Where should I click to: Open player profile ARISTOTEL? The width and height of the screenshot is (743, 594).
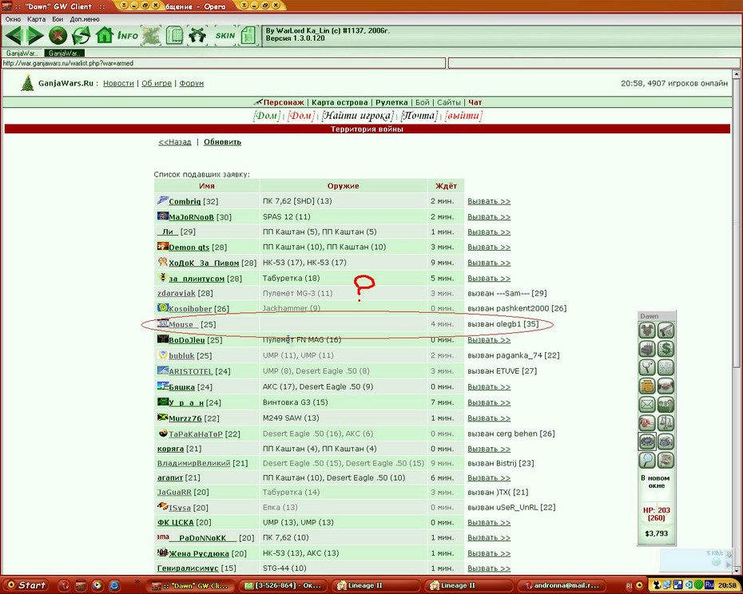pos(190,371)
